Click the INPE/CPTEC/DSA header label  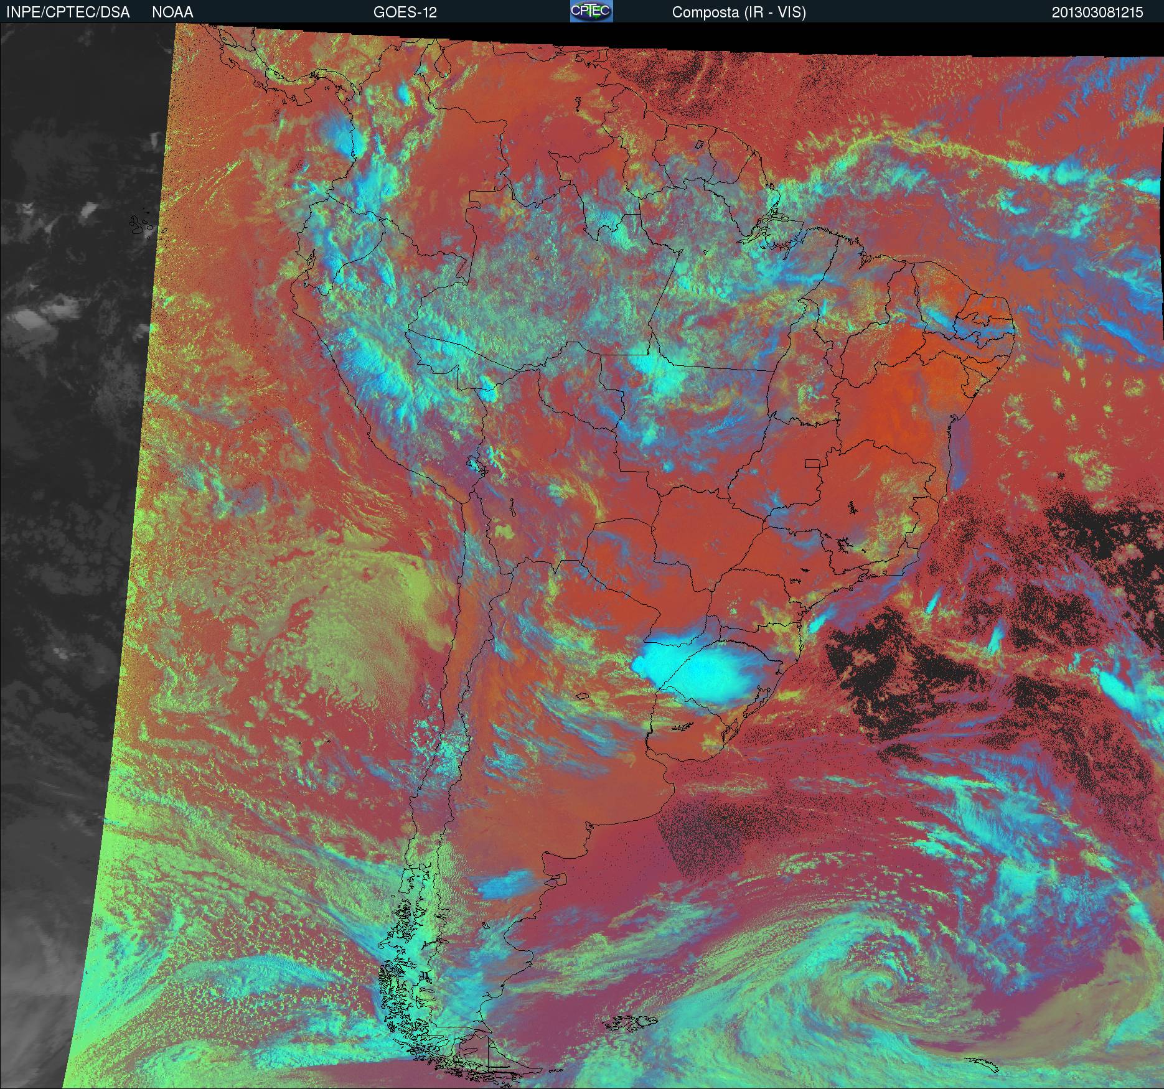point(68,12)
